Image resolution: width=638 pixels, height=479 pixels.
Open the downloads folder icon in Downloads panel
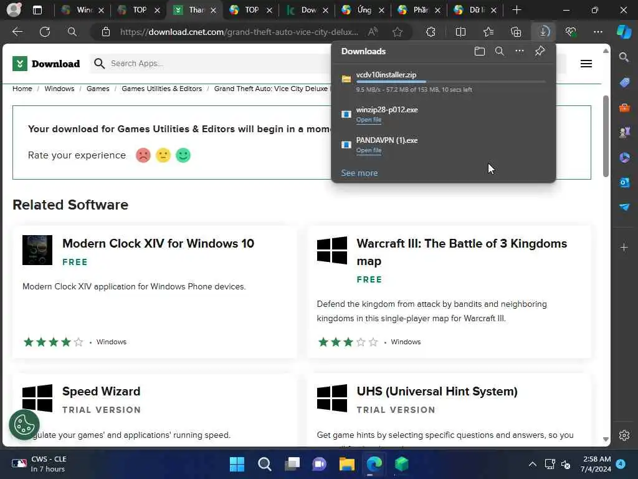point(479,51)
